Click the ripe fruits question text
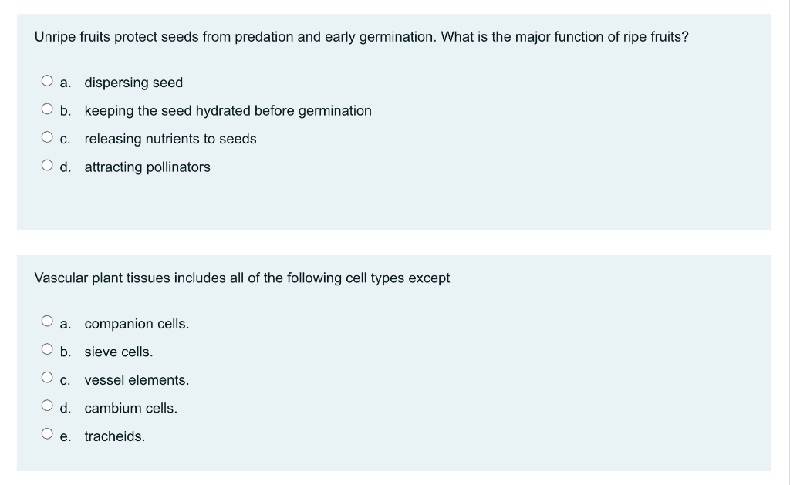The image size is (790, 485). 361,37
